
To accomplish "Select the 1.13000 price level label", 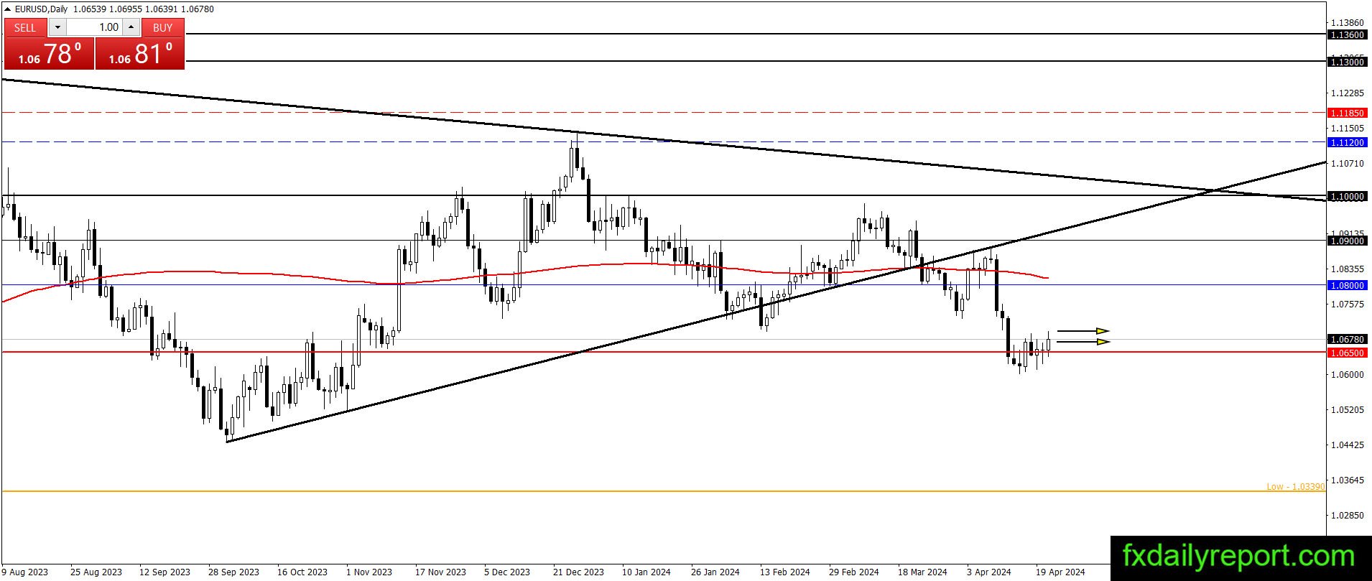I will 1347,62.
